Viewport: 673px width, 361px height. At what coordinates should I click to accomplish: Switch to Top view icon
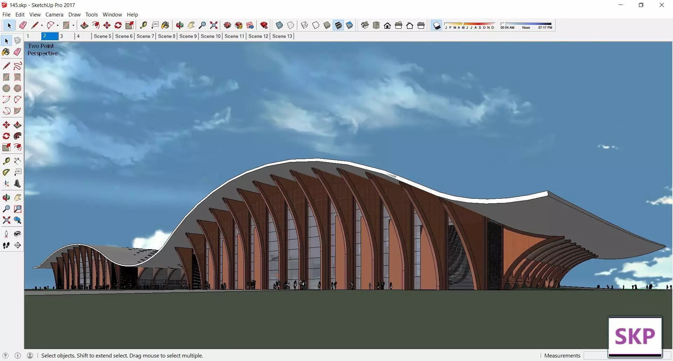click(x=376, y=25)
